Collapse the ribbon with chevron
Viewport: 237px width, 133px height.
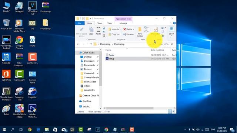[x=170, y=23]
